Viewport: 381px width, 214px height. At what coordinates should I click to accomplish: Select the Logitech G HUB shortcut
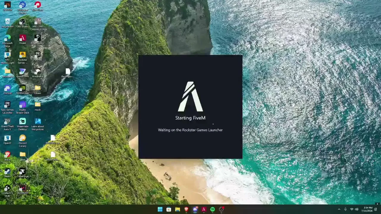[7, 191]
